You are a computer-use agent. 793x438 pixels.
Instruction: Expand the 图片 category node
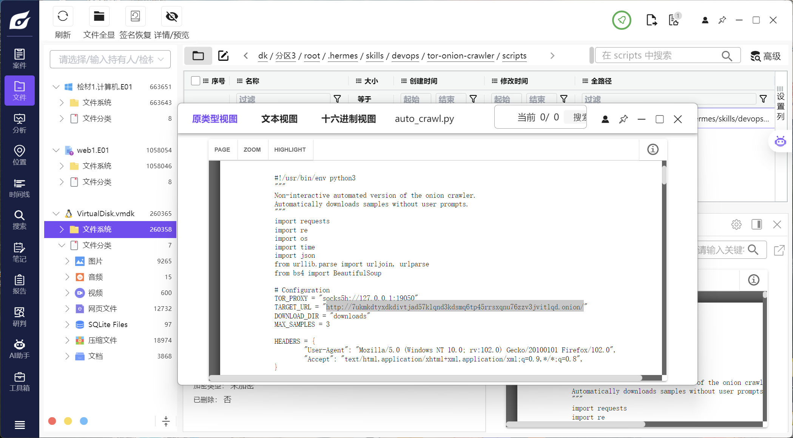(67, 261)
